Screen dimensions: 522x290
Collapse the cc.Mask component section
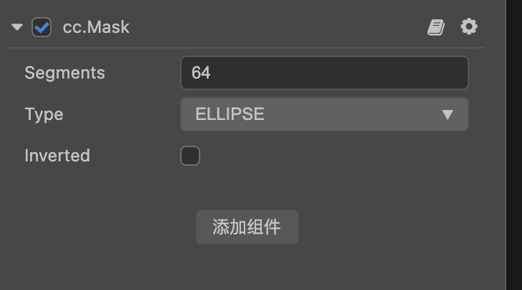(x=17, y=28)
